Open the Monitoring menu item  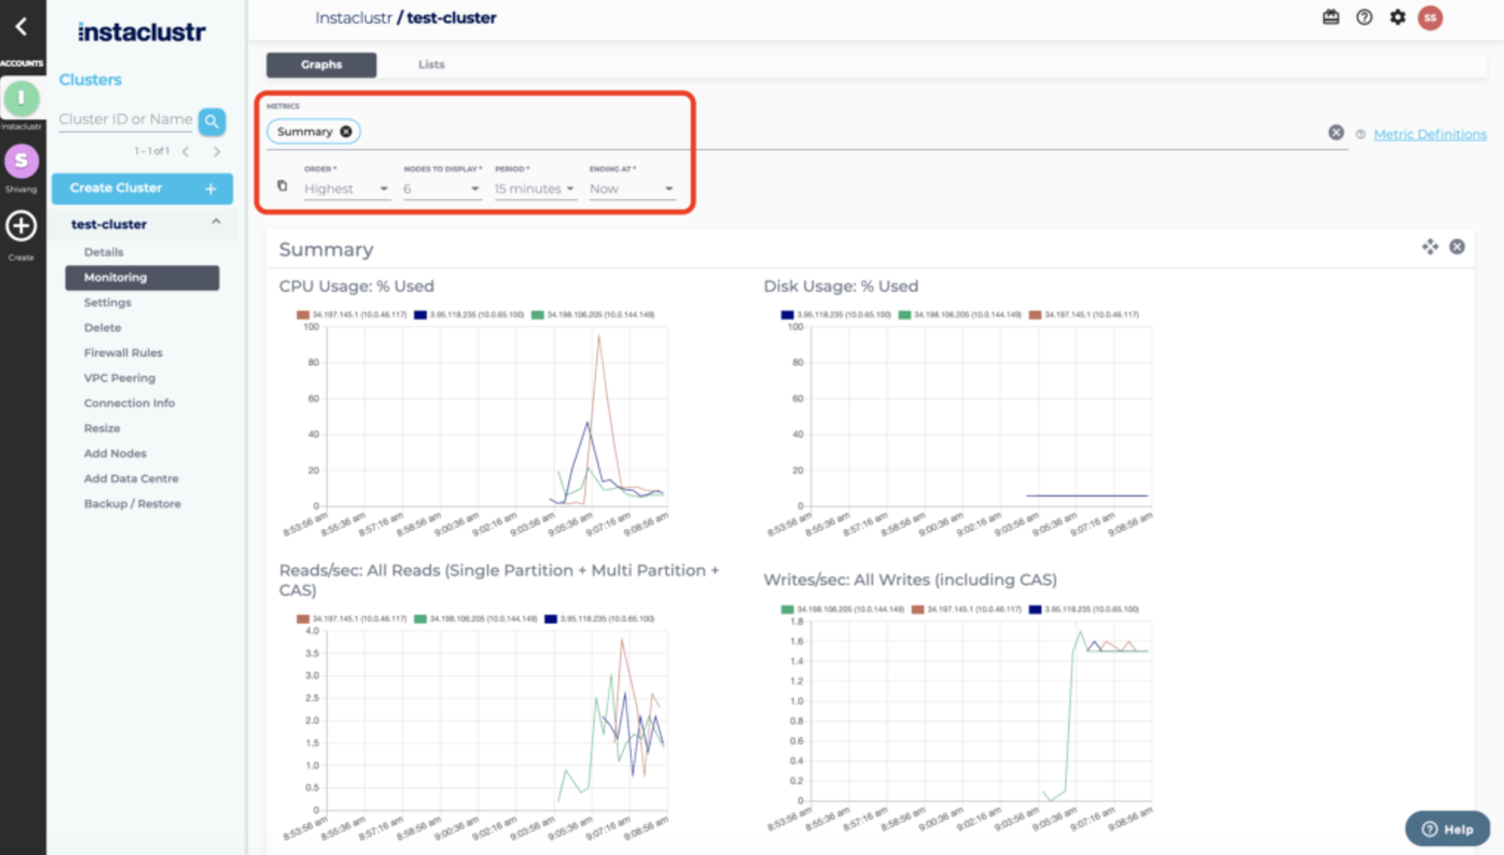pos(142,278)
